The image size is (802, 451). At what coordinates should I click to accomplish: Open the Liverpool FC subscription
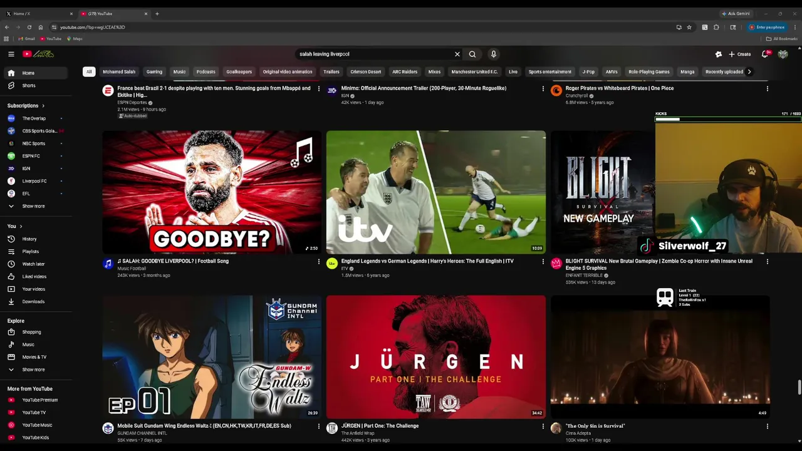[36, 181]
